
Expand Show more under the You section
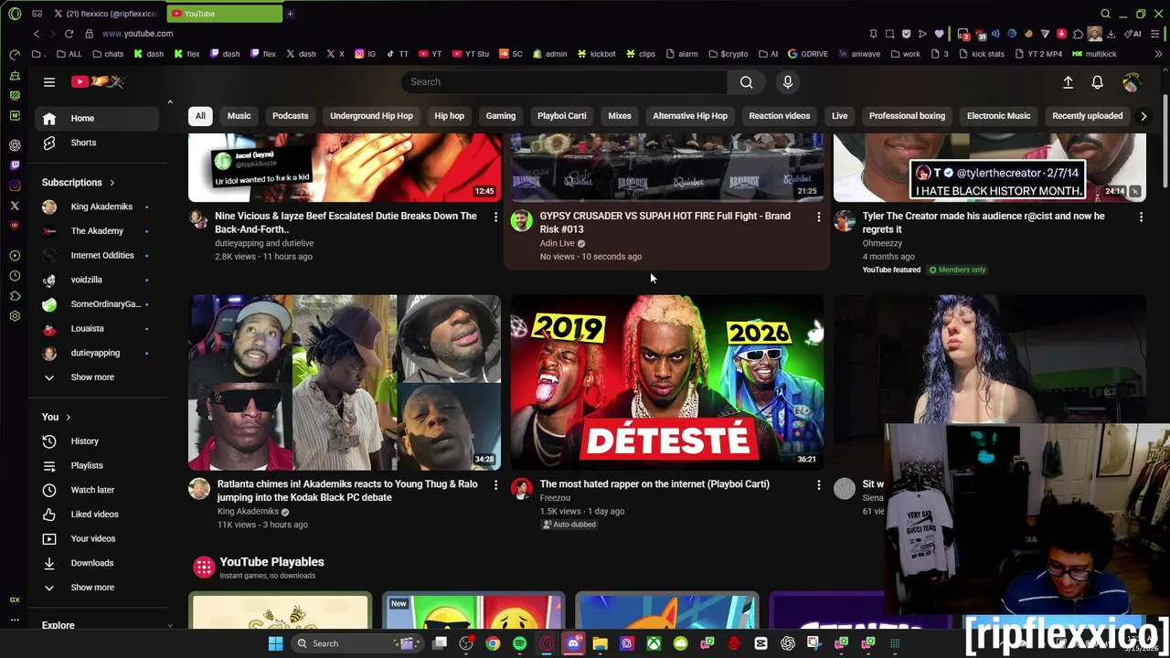(x=96, y=588)
